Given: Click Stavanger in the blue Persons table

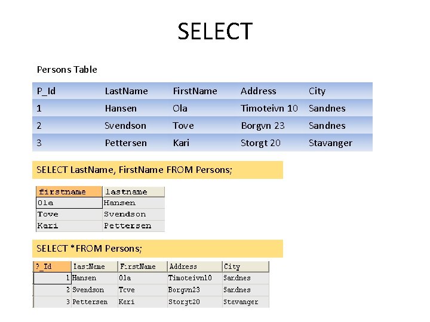Looking at the screenshot, I should (x=330, y=143).
